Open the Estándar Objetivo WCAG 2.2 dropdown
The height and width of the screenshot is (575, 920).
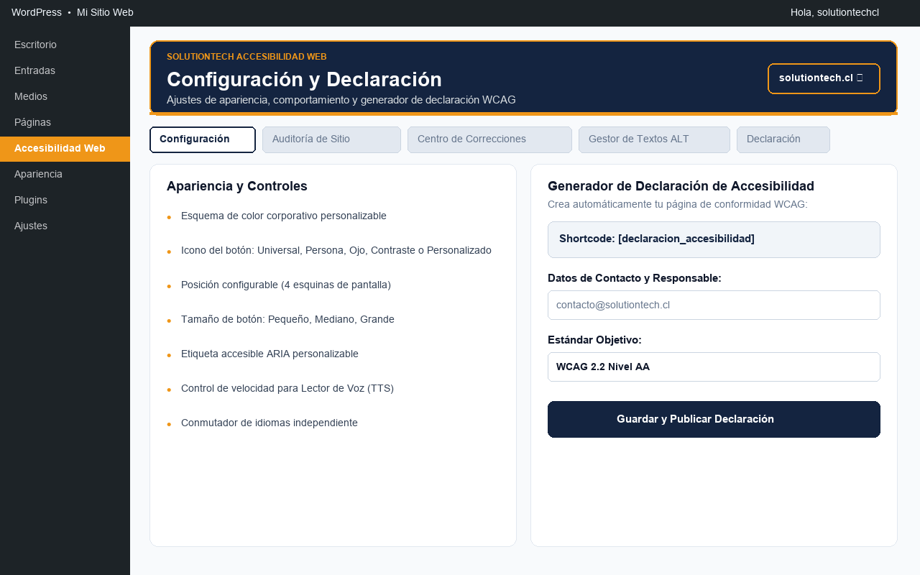tap(714, 367)
